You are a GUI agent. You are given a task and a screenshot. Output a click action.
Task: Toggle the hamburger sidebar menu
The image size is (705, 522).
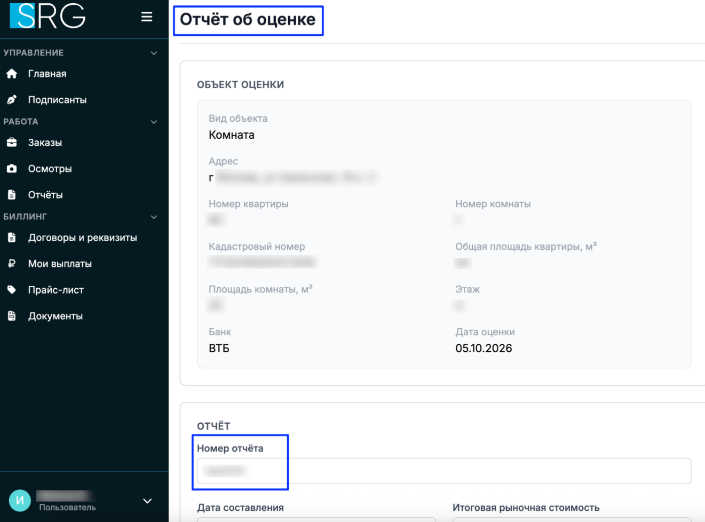[147, 17]
